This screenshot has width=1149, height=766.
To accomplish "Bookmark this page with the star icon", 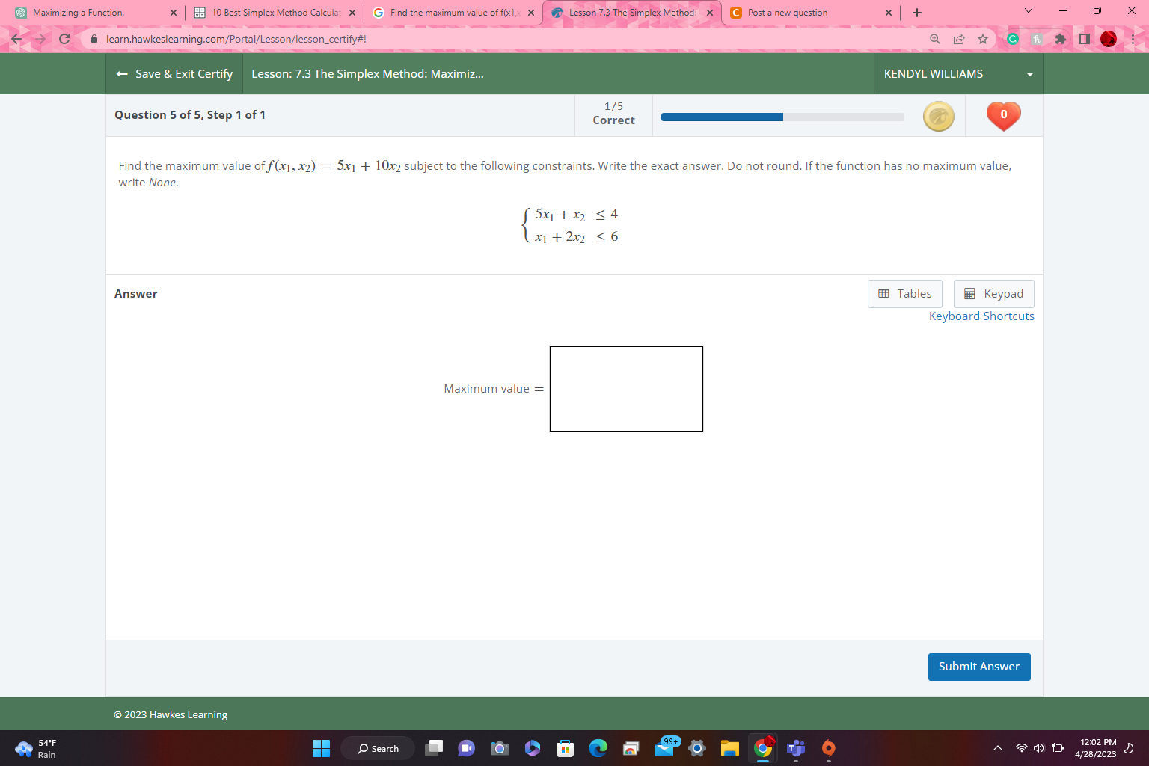I will (x=983, y=39).
